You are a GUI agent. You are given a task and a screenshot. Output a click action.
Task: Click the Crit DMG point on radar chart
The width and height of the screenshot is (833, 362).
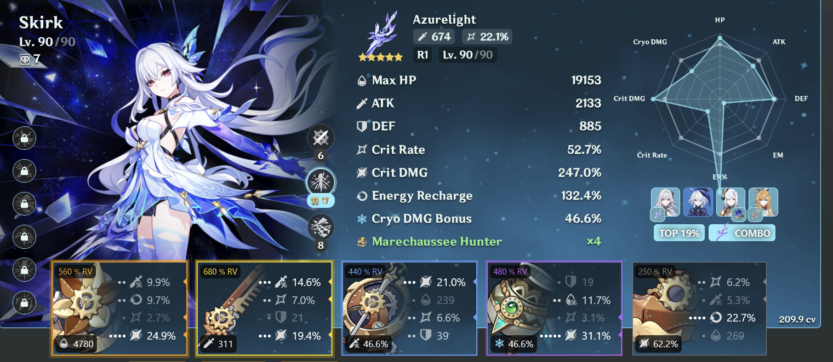[653, 99]
